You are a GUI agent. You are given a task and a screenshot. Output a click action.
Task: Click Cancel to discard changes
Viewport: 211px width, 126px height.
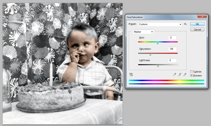pos(197,30)
